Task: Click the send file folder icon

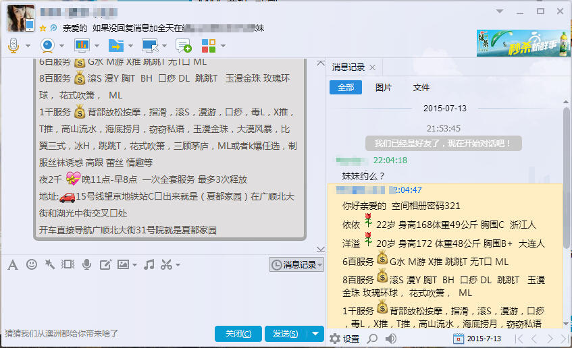Action: click(116, 46)
